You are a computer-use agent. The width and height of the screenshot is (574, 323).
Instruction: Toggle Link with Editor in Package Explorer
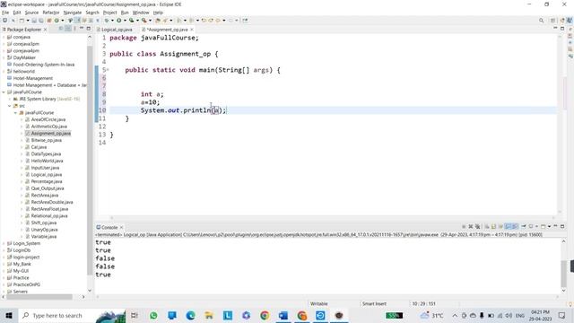(68, 29)
